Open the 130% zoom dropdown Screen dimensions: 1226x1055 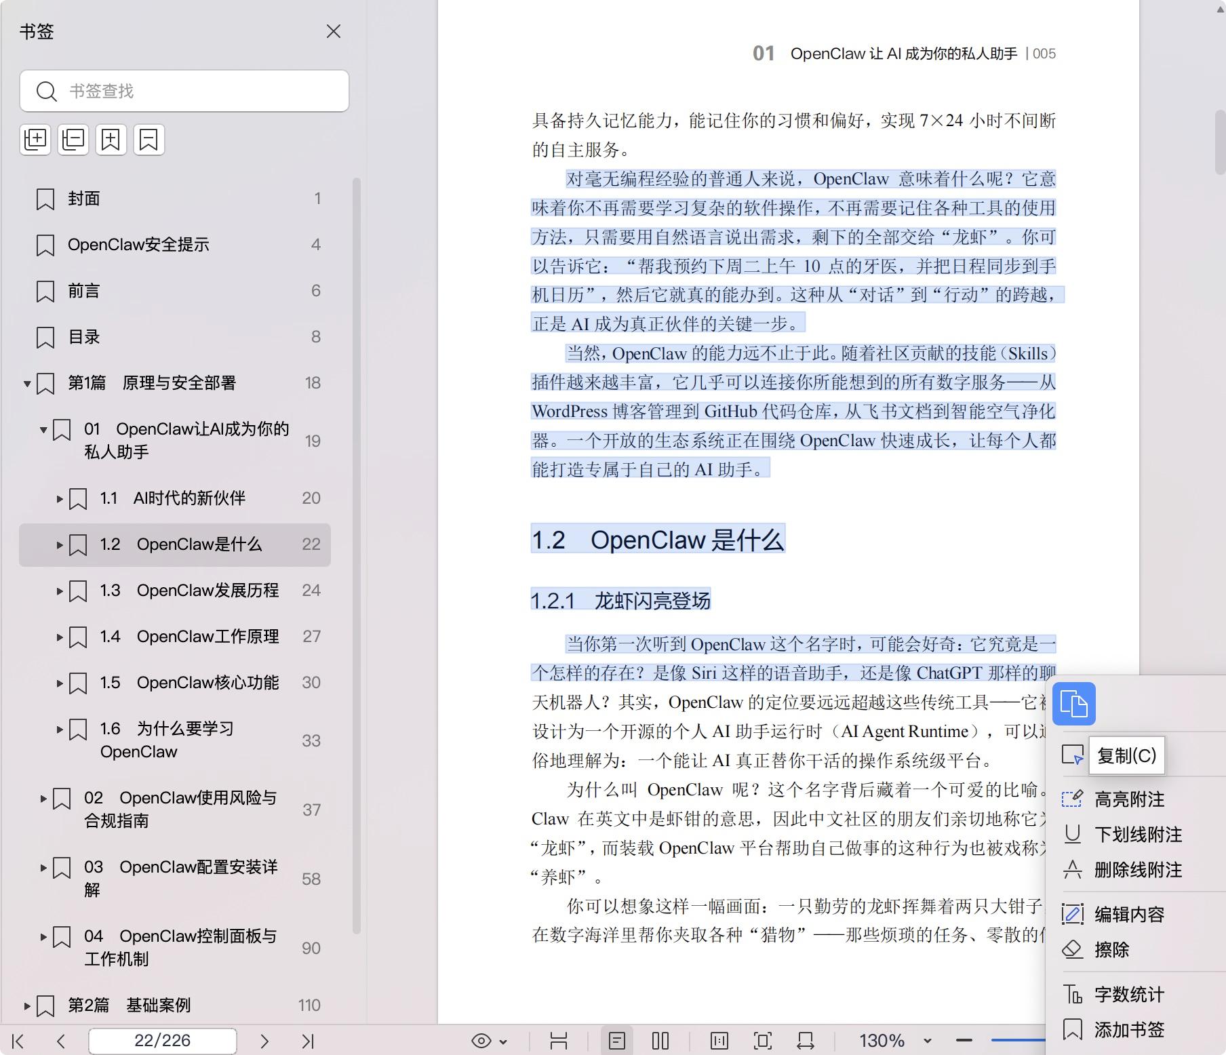[x=928, y=1041]
